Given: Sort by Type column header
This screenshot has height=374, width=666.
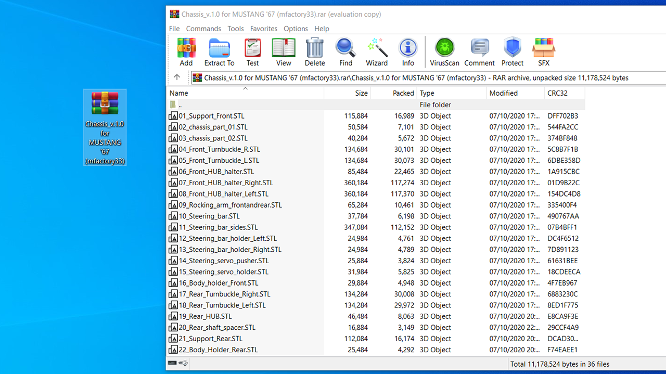Looking at the screenshot, I should click(x=452, y=93).
